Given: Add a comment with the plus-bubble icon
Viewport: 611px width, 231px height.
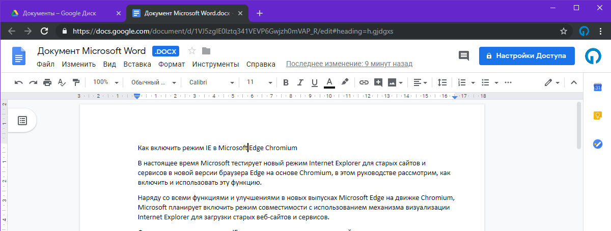Looking at the screenshot, I should click(378, 82).
